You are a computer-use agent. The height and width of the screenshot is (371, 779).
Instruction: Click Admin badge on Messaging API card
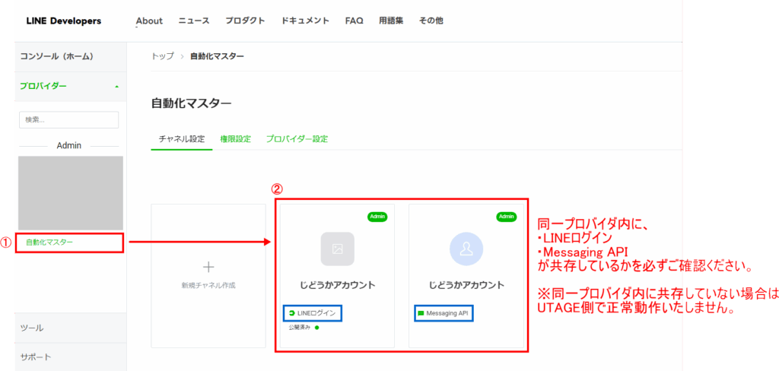click(506, 217)
